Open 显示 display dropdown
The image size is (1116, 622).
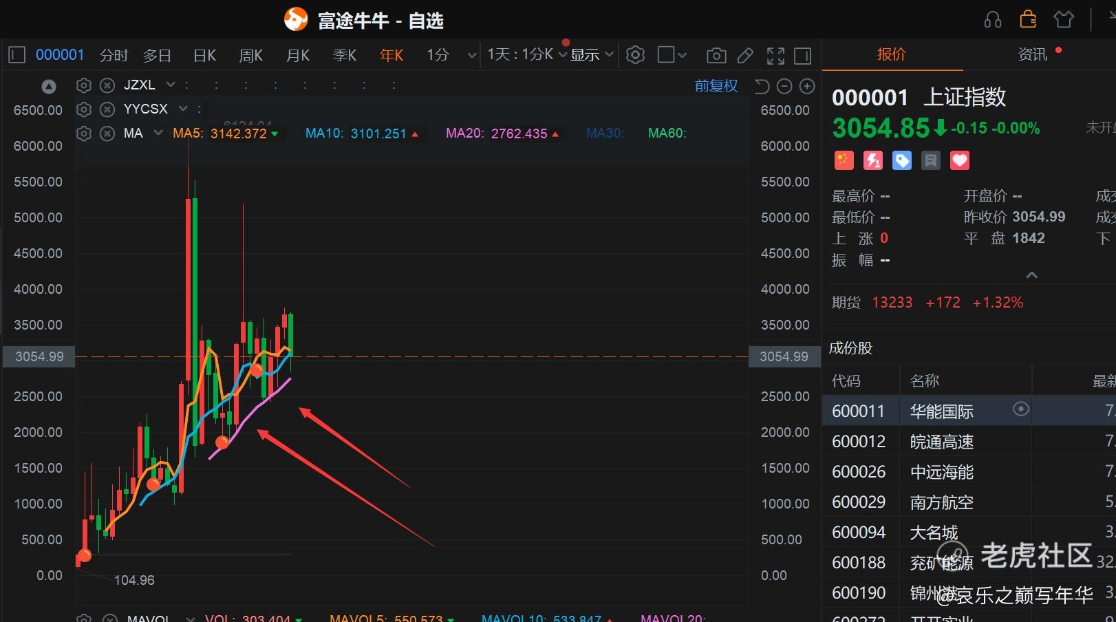coord(610,54)
